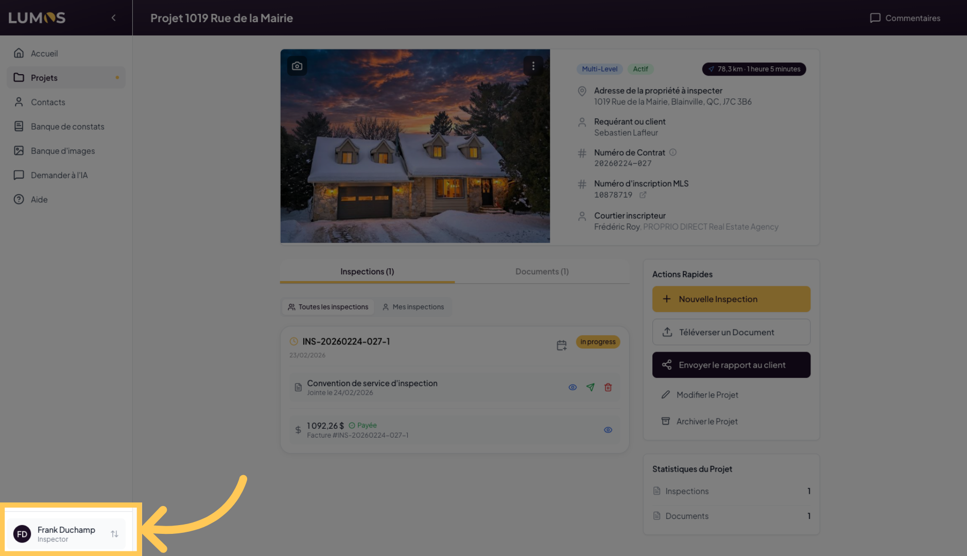This screenshot has width=967, height=556.
Task: Click Envoyer le rapport au client
Action: coord(731,365)
